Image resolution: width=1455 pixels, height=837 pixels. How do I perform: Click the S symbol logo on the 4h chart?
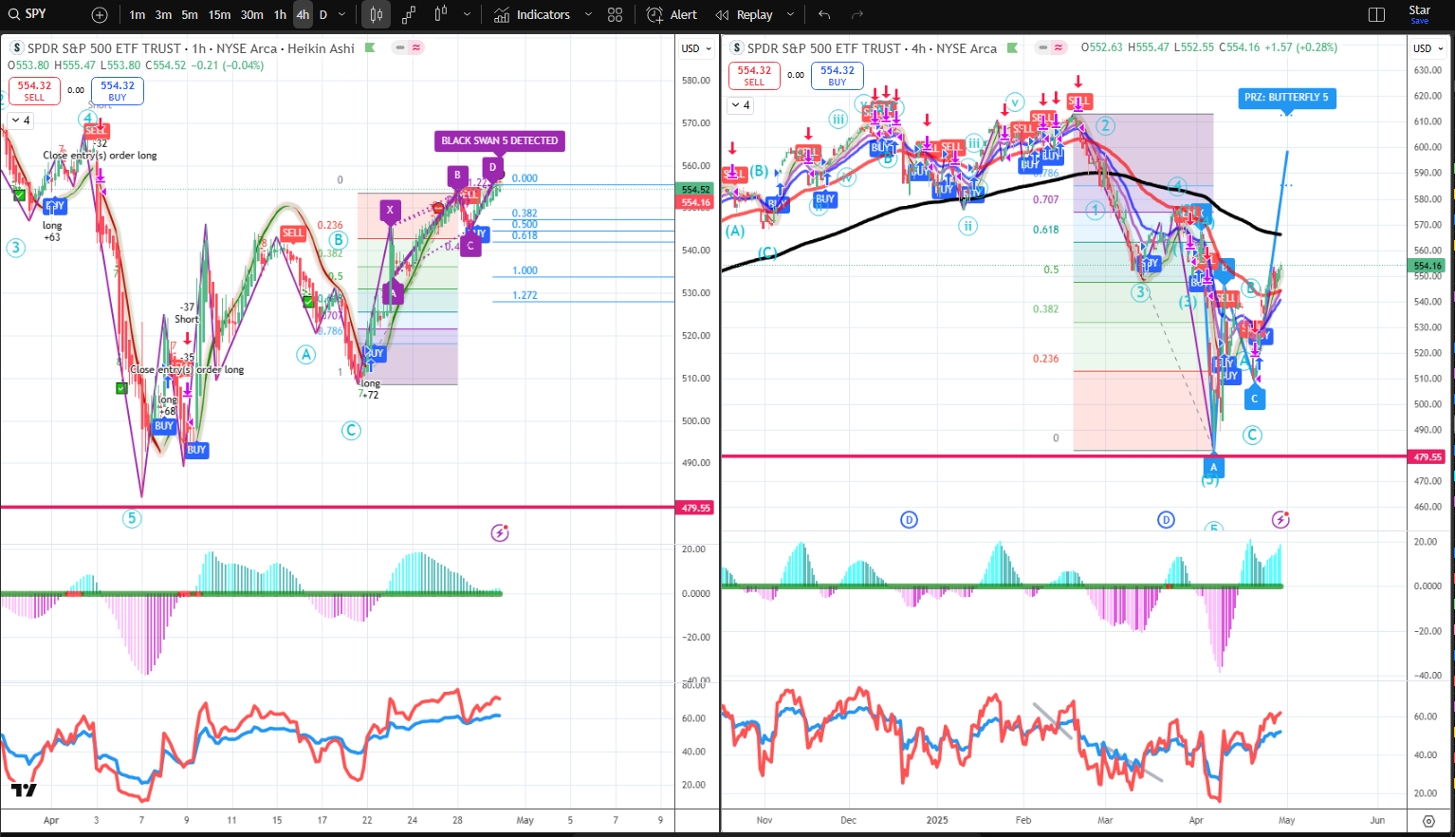point(736,47)
